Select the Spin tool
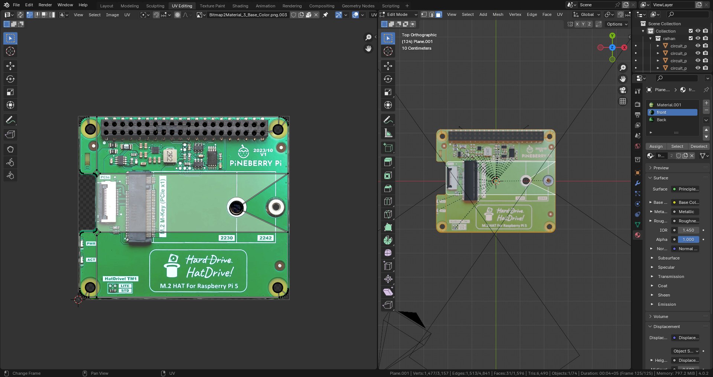The image size is (713, 377). point(388,240)
